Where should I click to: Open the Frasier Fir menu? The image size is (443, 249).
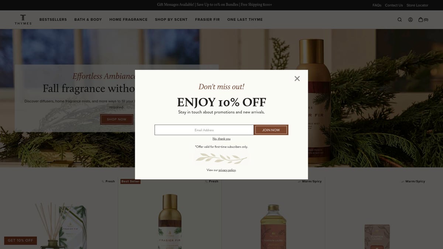pos(207,20)
